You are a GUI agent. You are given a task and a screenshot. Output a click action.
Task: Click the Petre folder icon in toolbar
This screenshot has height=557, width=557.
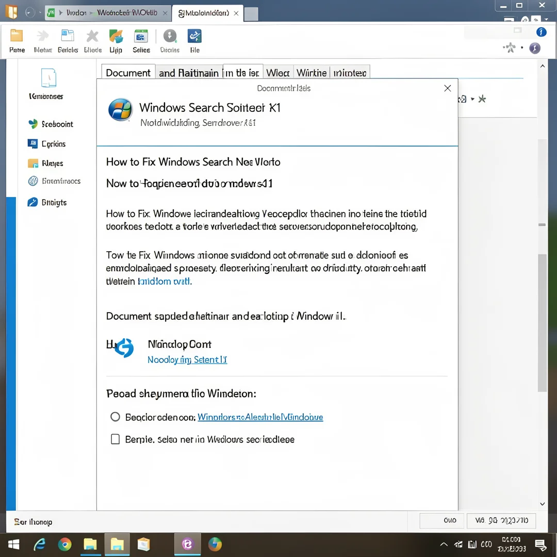pyautogui.click(x=17, y=36)
